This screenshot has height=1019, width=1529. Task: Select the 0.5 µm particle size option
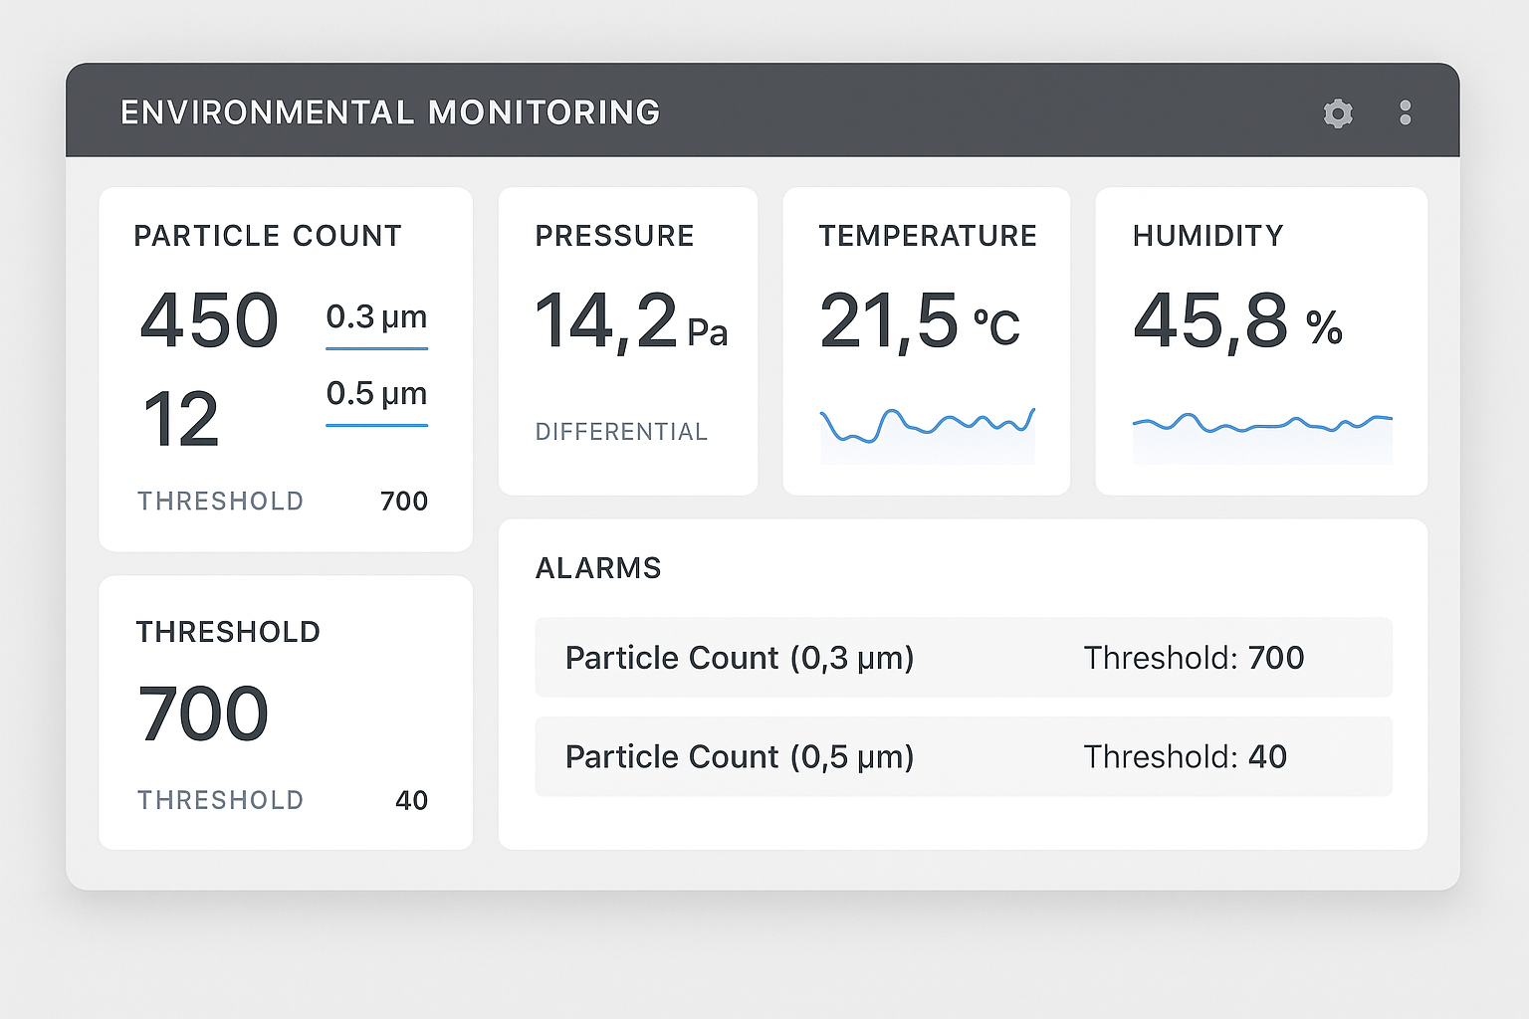click(376, 392)
